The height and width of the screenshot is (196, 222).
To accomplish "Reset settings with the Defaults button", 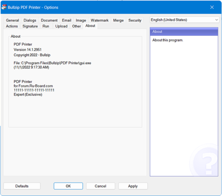I will coord(22,186).
